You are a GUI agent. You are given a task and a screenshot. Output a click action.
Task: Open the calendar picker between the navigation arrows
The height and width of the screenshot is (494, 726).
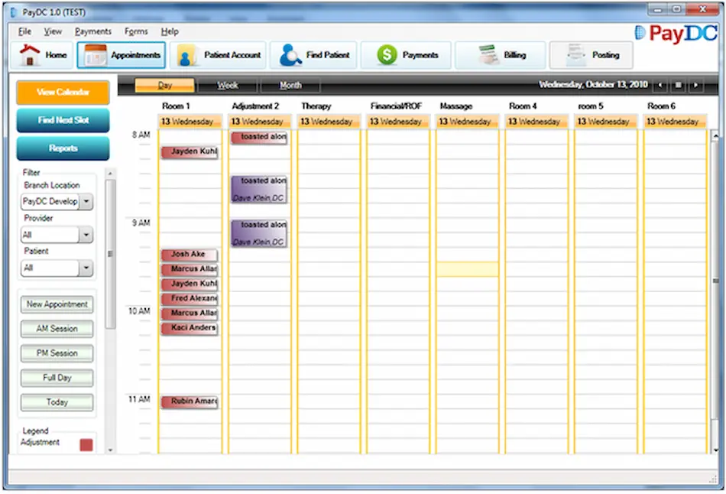(x=679, y=84)
